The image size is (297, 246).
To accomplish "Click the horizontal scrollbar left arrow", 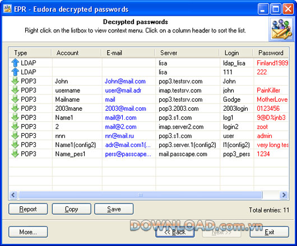I will coord(13,195).
